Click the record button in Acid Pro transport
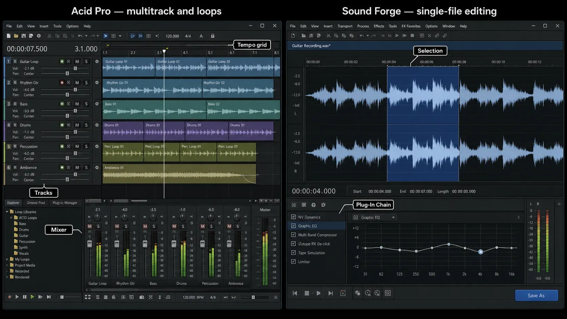The image size is (567, 319). pos(9,297)
